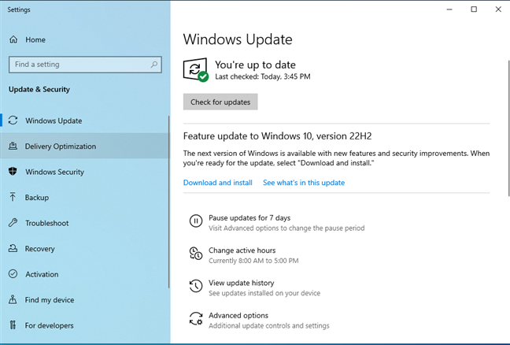The height and width of the screenshot is (345, 510).
Task: Close the Settings window
Action: coord(498,9)
